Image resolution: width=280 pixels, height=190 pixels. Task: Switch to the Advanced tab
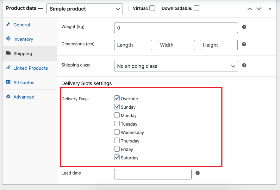tap(30, 97)
